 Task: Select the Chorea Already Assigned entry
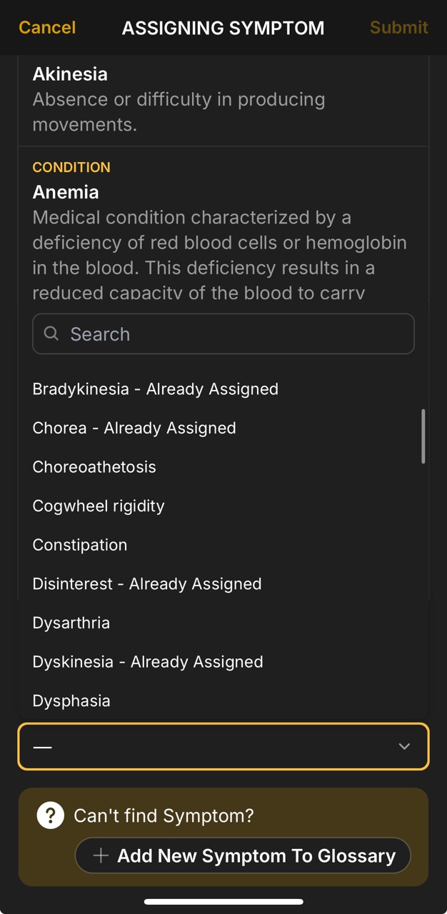134,428
